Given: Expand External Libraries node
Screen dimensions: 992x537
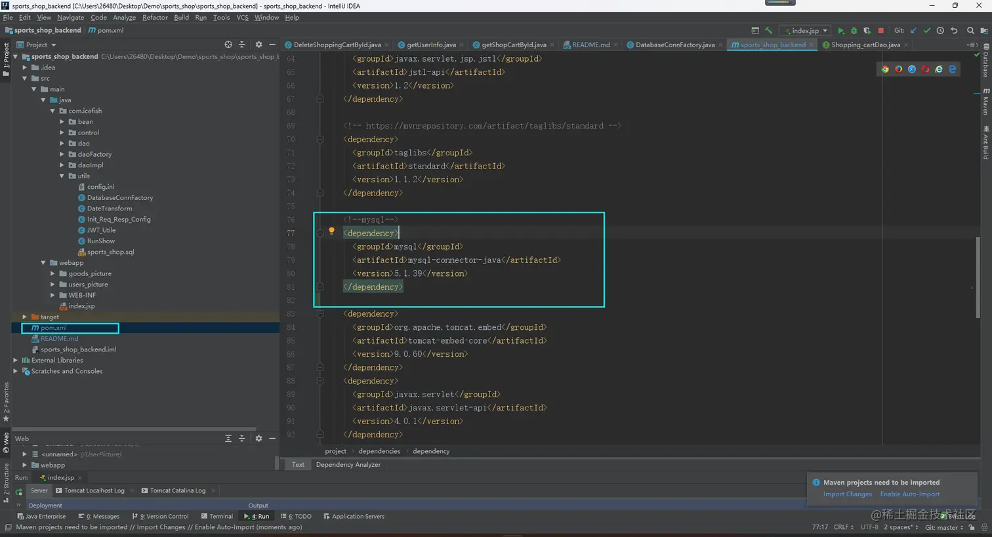Looking at the screenshot, I should [x=16, y=361].
